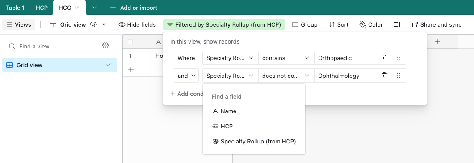Open the Color options

[x=371, y=25]
